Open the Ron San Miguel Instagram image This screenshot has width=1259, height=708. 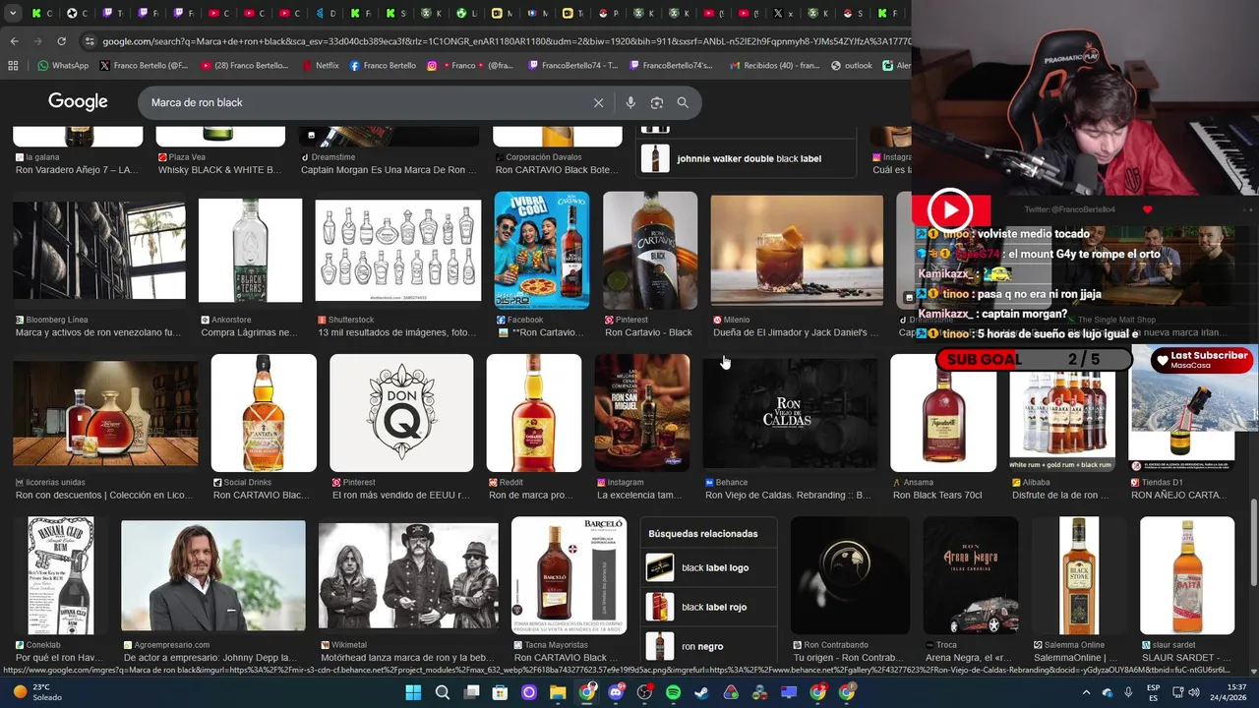click(642, 413)
